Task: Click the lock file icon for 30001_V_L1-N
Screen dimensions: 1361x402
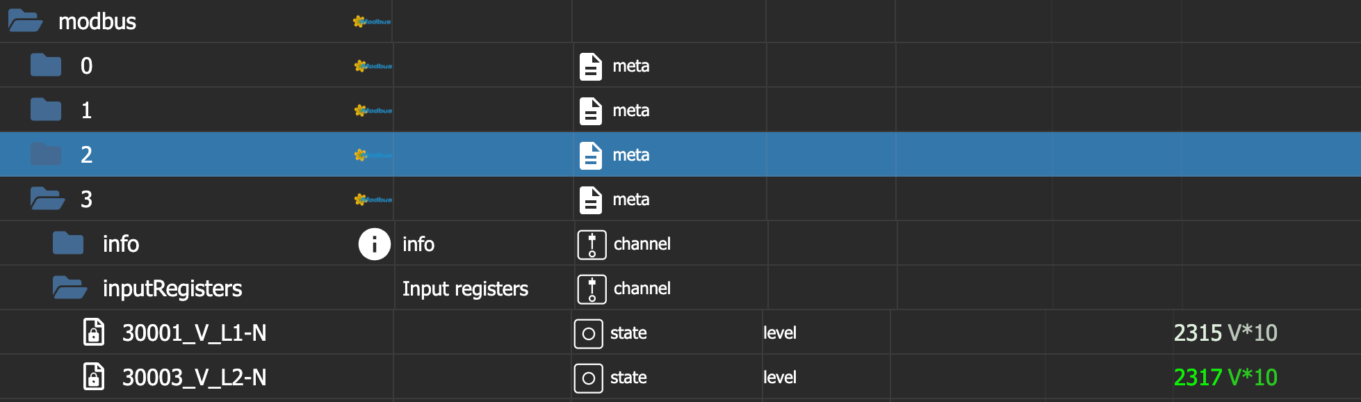Action: pos(94,332)
